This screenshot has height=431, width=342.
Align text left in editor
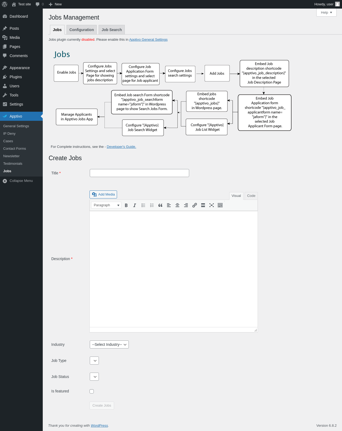[169, 205]
